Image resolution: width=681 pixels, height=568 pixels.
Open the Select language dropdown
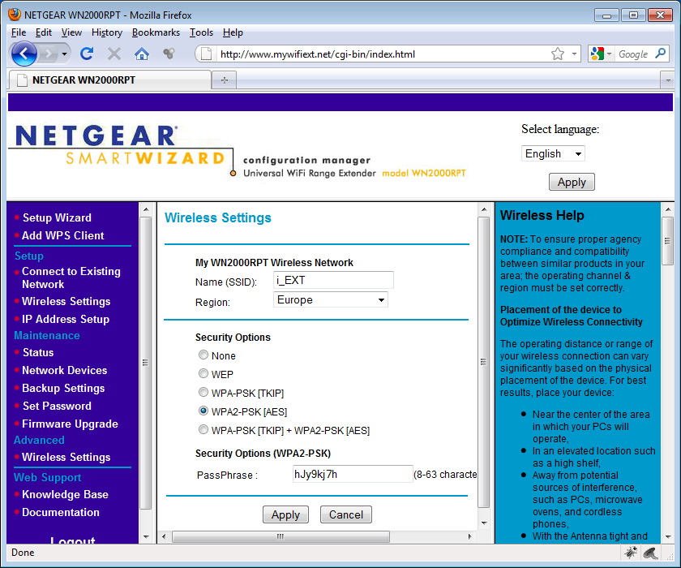click(553, 153)
